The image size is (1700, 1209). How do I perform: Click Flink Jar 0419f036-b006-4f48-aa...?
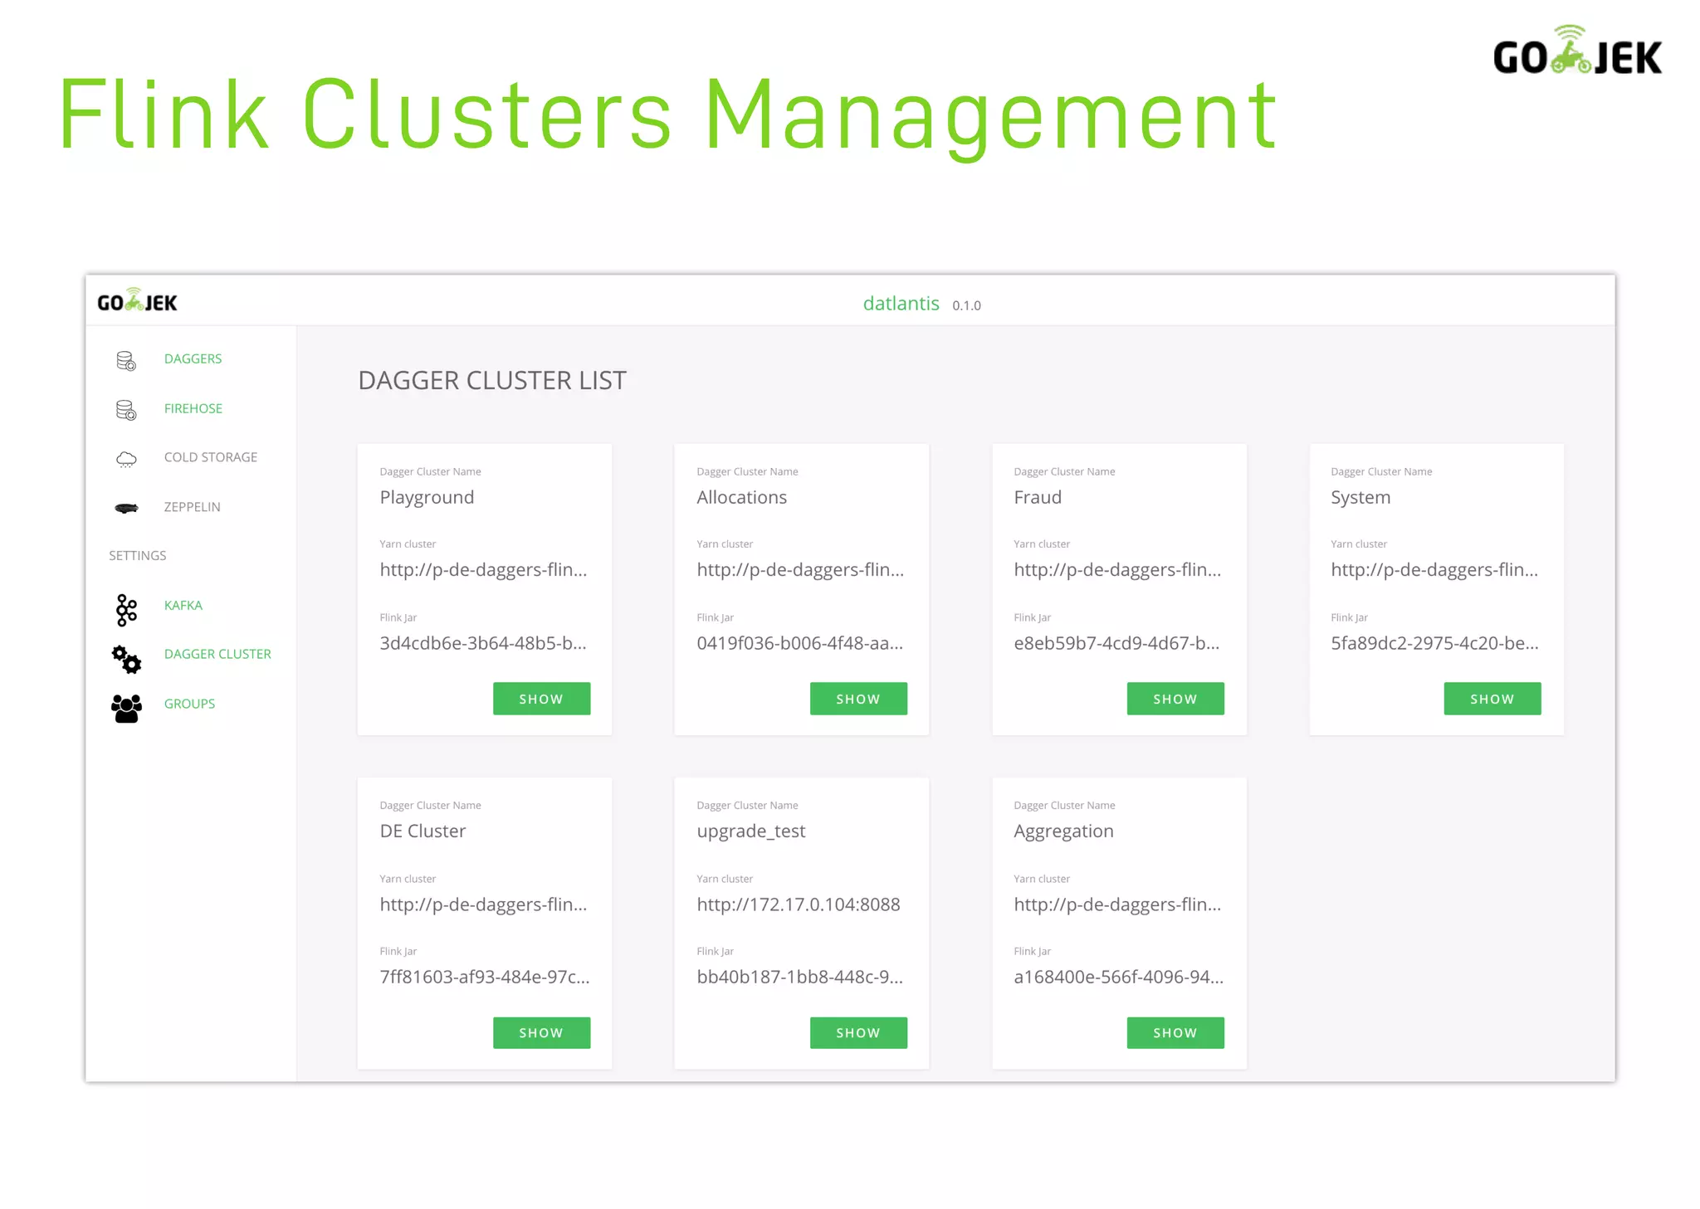pyautogui.click(x=800, y=643)
